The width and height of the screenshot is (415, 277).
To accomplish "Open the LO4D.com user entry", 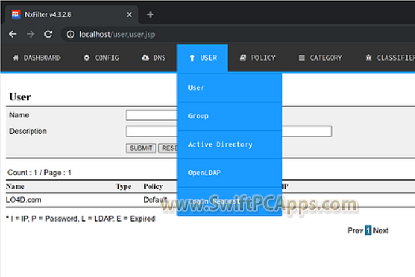I will tap(24, 200).
